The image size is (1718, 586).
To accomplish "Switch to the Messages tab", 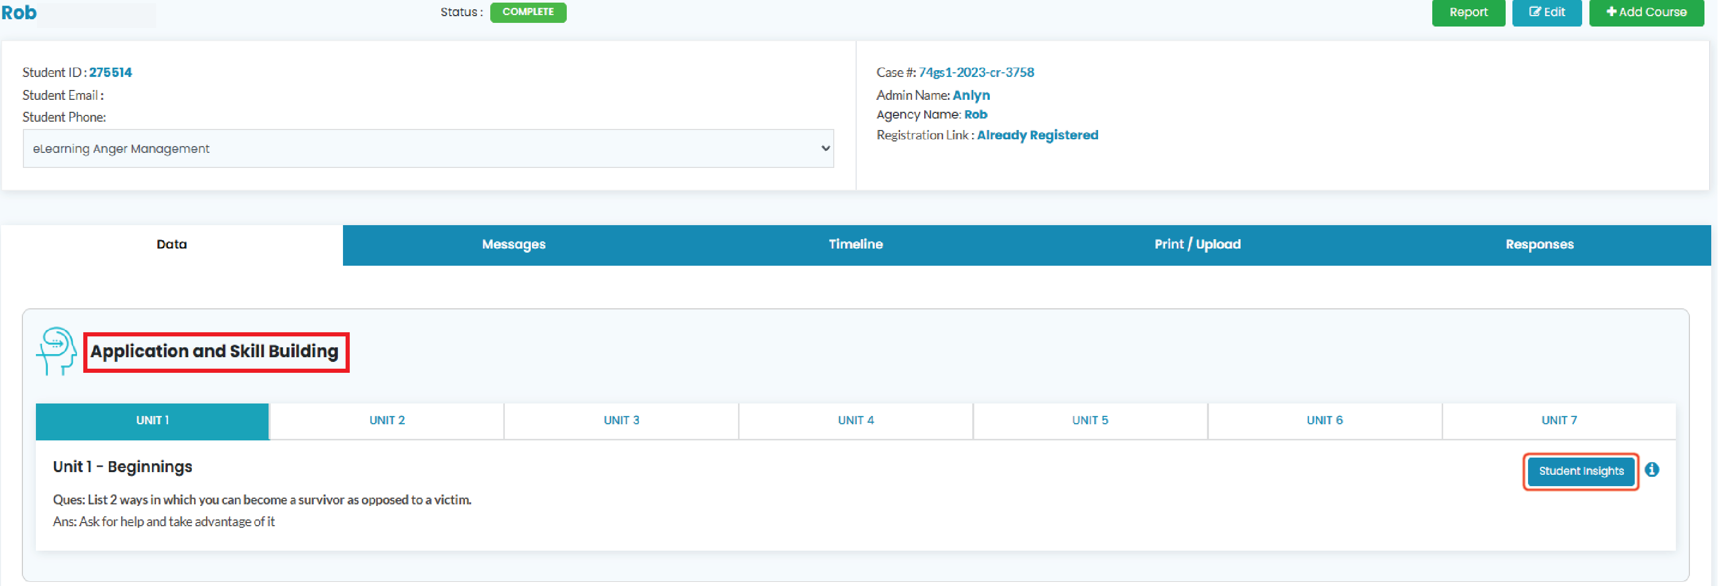I will click(514, 244).
